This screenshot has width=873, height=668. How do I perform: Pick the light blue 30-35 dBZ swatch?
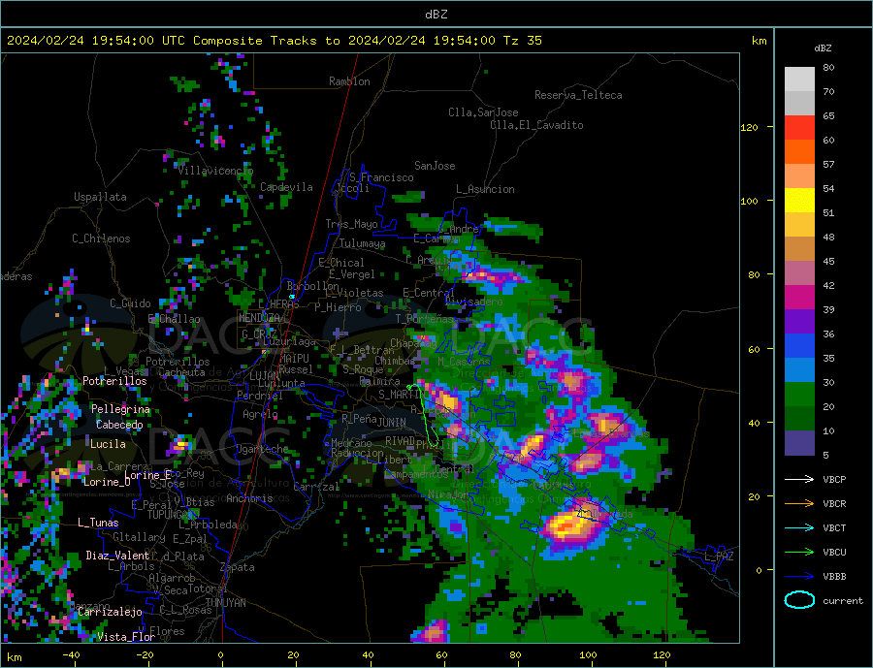click(x=799, y=370)
